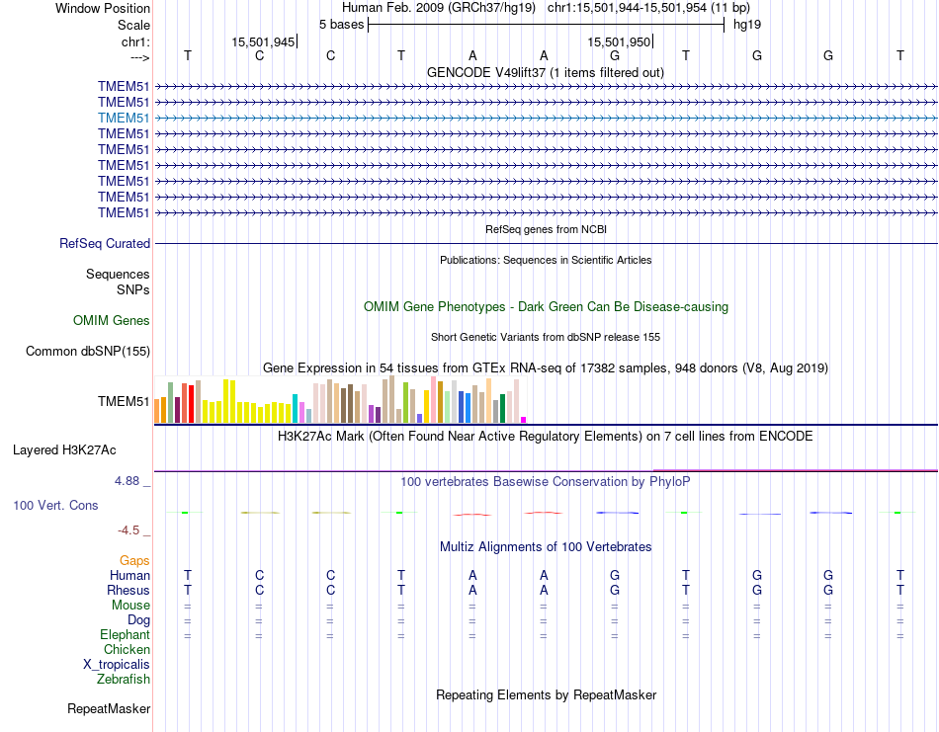Click the Sequences label on the left

(x=118, y=274)
